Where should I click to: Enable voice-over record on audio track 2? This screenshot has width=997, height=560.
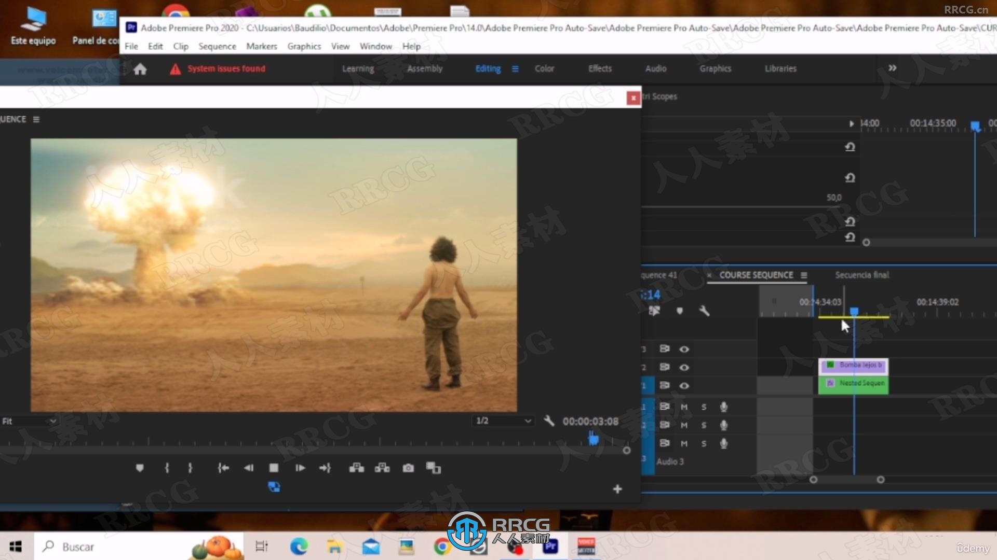[723, 425]
